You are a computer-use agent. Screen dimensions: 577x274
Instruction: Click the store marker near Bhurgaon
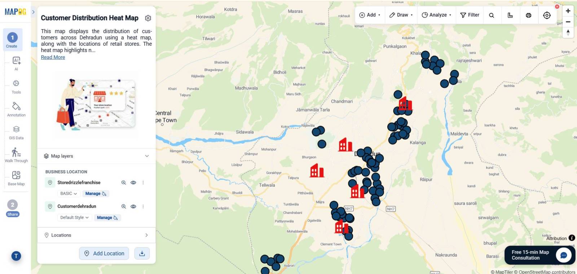point(317,171)
